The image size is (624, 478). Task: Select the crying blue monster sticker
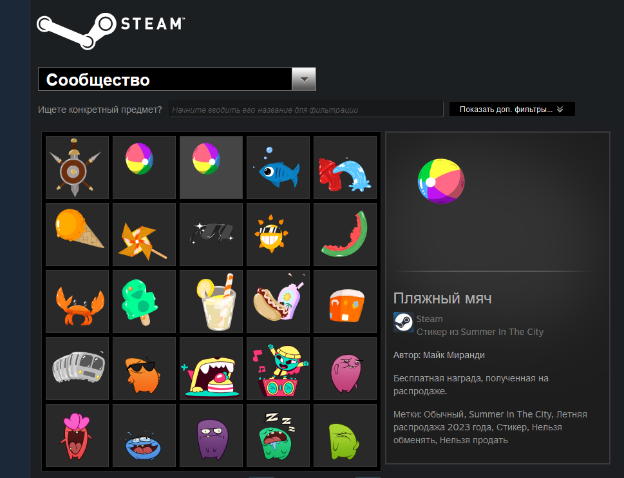tap(144, 435)
